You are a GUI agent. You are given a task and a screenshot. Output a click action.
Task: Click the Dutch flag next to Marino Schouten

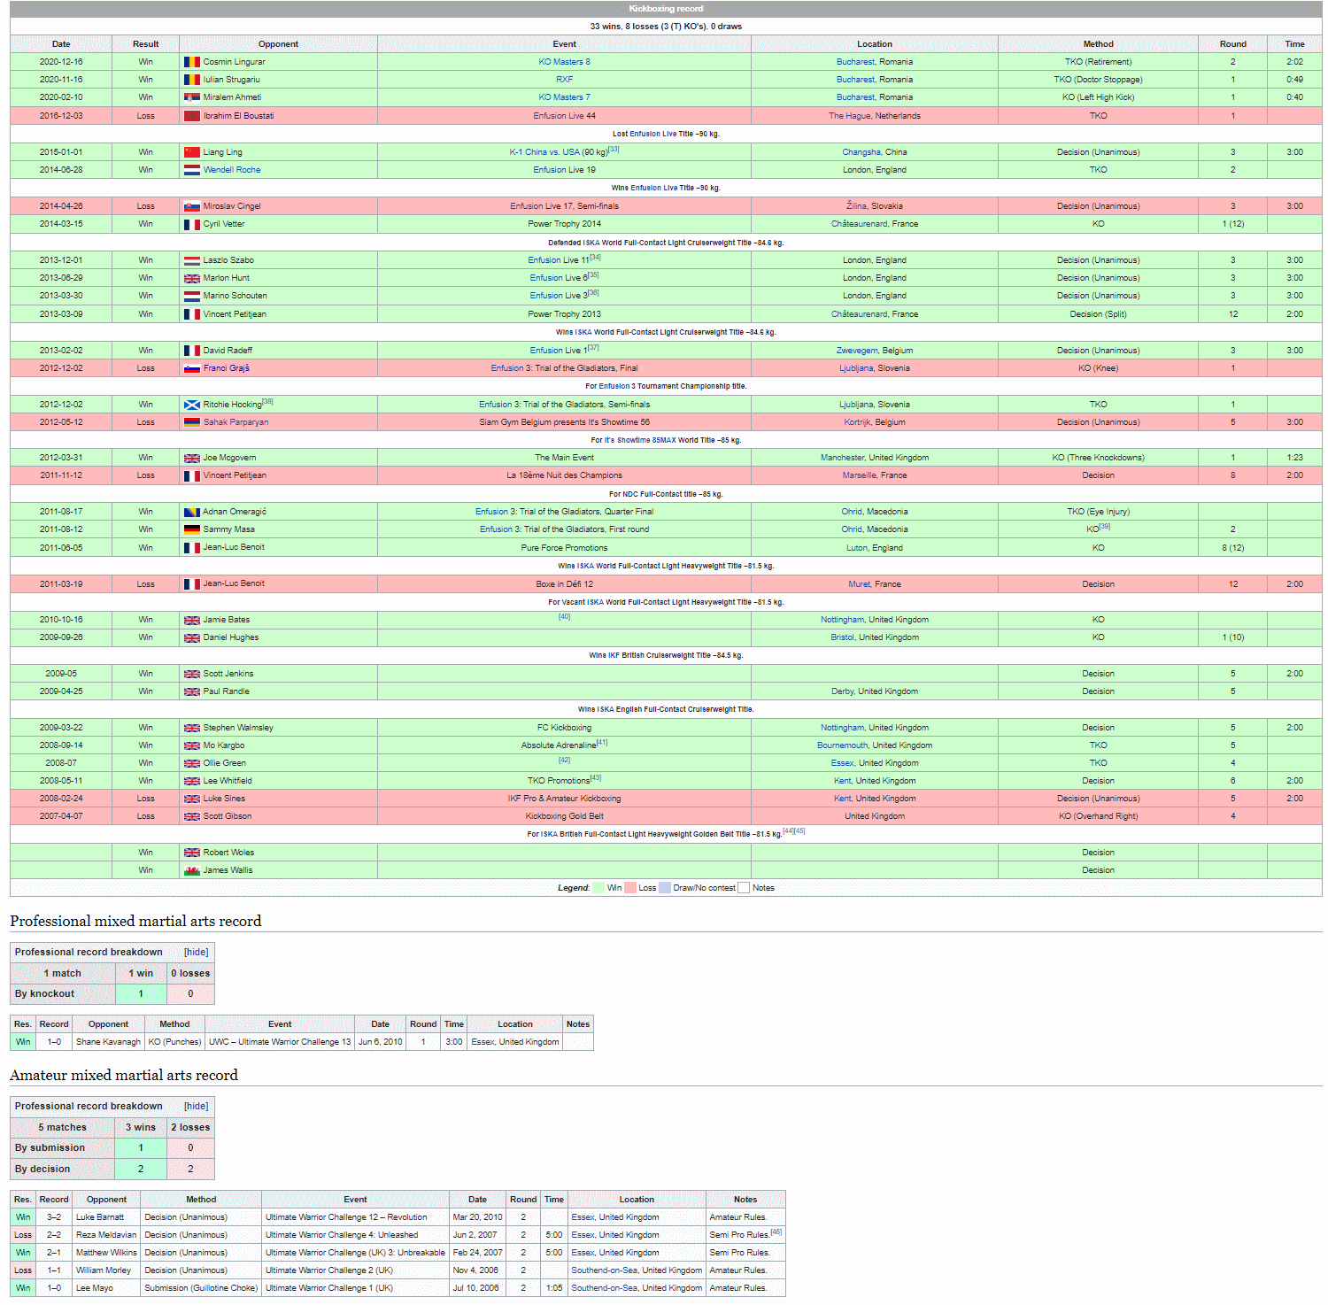click(191, 296)
